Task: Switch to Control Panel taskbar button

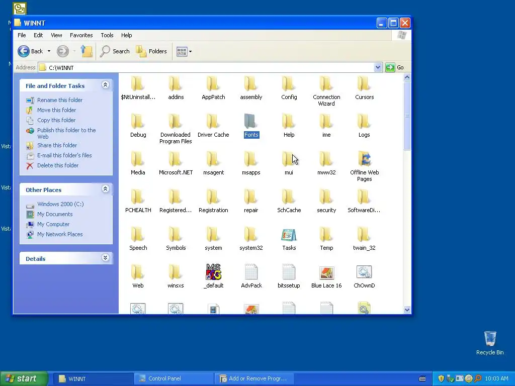Action: (x=174, y=378)
